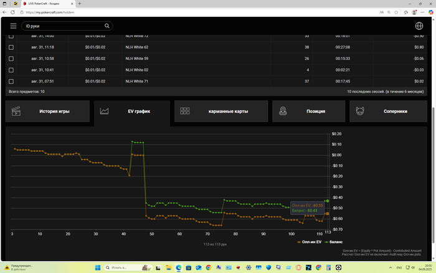This screenshot has width=436, height=273.
Task: Select the LIVE PokerCraft browser tab
Action: [48, 4]
